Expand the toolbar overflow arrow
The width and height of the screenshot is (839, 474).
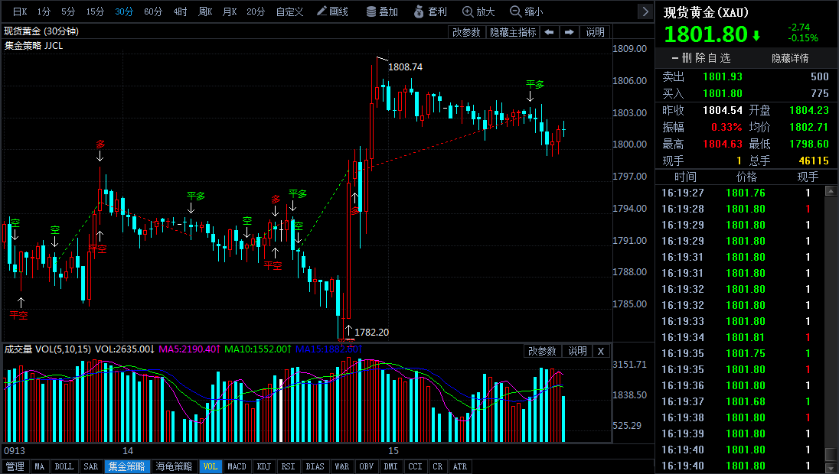(645, 11)
